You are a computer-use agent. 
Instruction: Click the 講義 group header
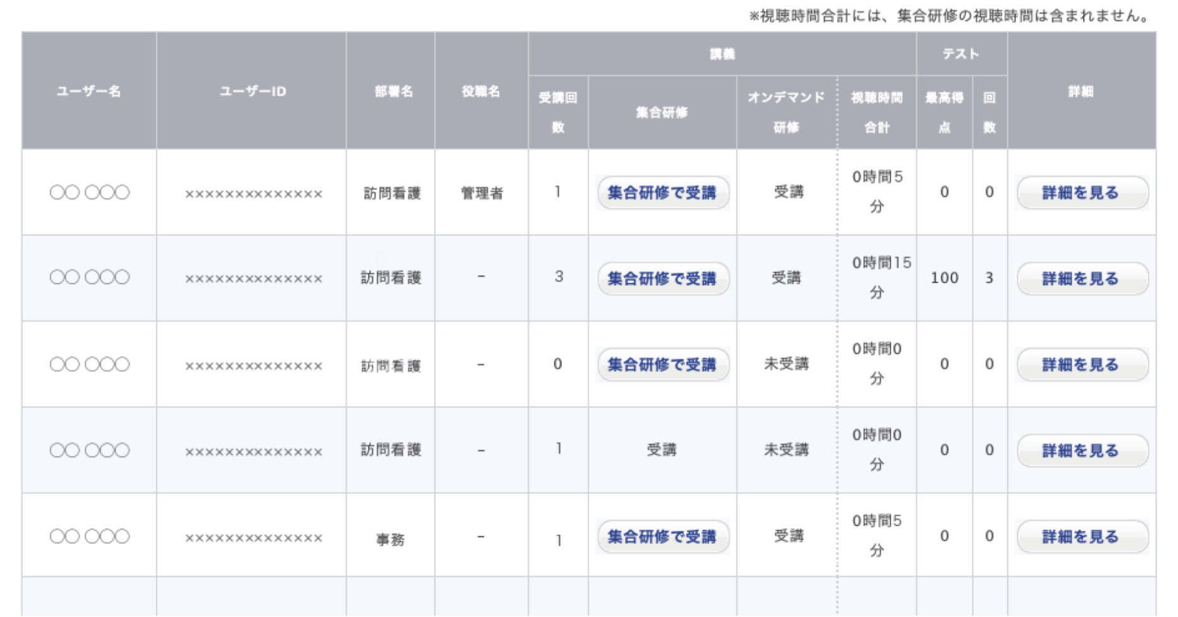[722, 54]
